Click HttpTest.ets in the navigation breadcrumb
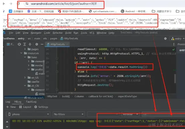185x129 pixels. tap(69, 39)
